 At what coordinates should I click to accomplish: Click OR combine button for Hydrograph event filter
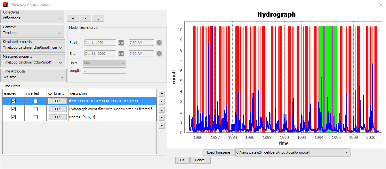[57, 109]
